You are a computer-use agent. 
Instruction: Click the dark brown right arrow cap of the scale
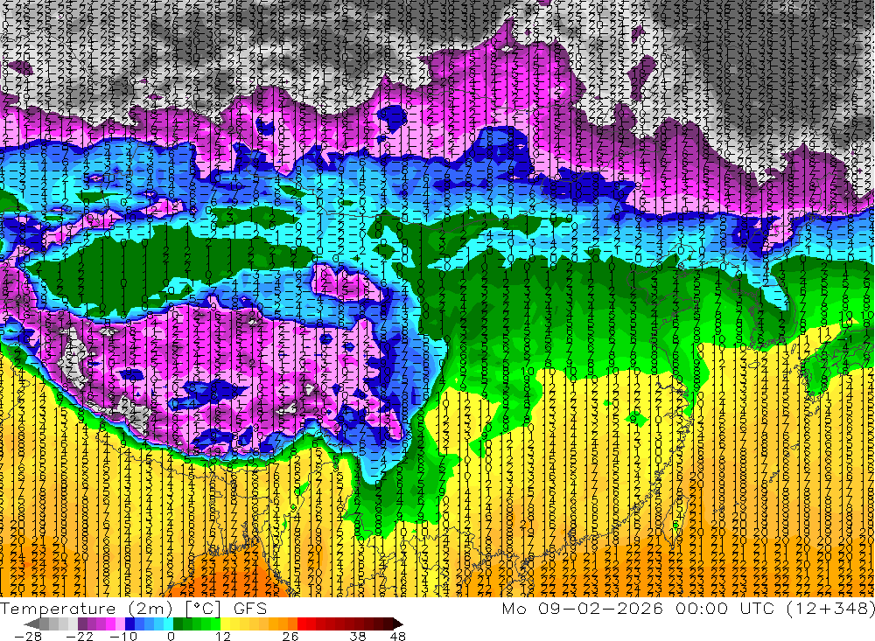(398, 624)
